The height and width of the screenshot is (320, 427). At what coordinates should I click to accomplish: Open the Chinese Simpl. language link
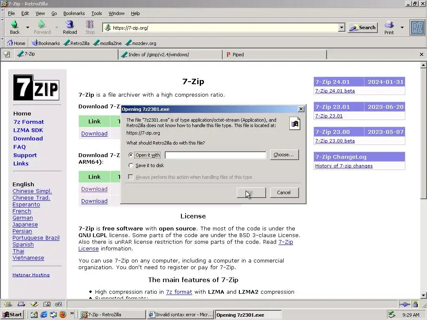click(x=32, y=191)
